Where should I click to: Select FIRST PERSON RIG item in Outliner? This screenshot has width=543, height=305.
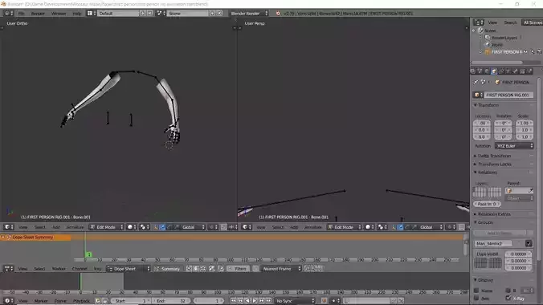pyautogui.click(x=507, y=52)
